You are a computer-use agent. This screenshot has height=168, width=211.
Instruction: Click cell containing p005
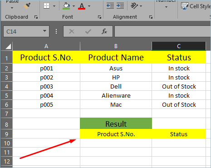tap(46, 104)
